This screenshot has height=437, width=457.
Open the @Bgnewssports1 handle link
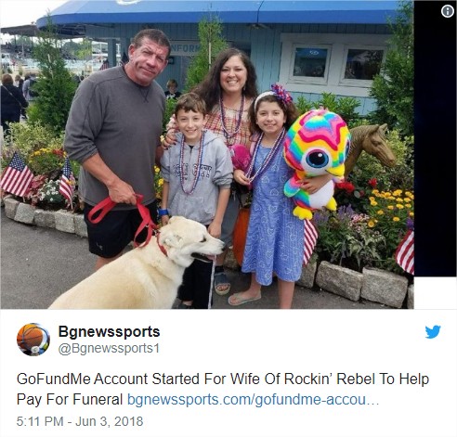[x=109, y=348]
